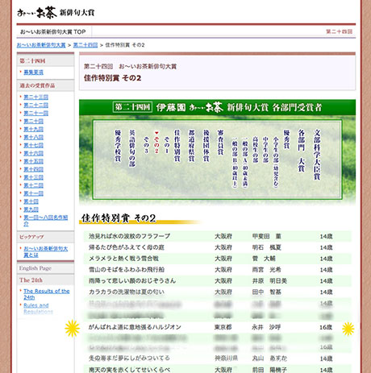Image resolution: width=371 pixels, height=373 pixels.
Task: Click the haiku 冬の海まだ夢にしがみついてる
Action: point(129,358)
